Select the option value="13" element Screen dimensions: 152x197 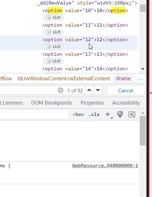point(85,54)
